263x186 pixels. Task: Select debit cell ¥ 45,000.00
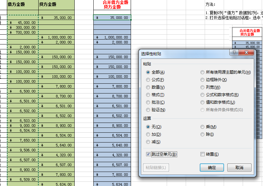(x=23, y=23)
